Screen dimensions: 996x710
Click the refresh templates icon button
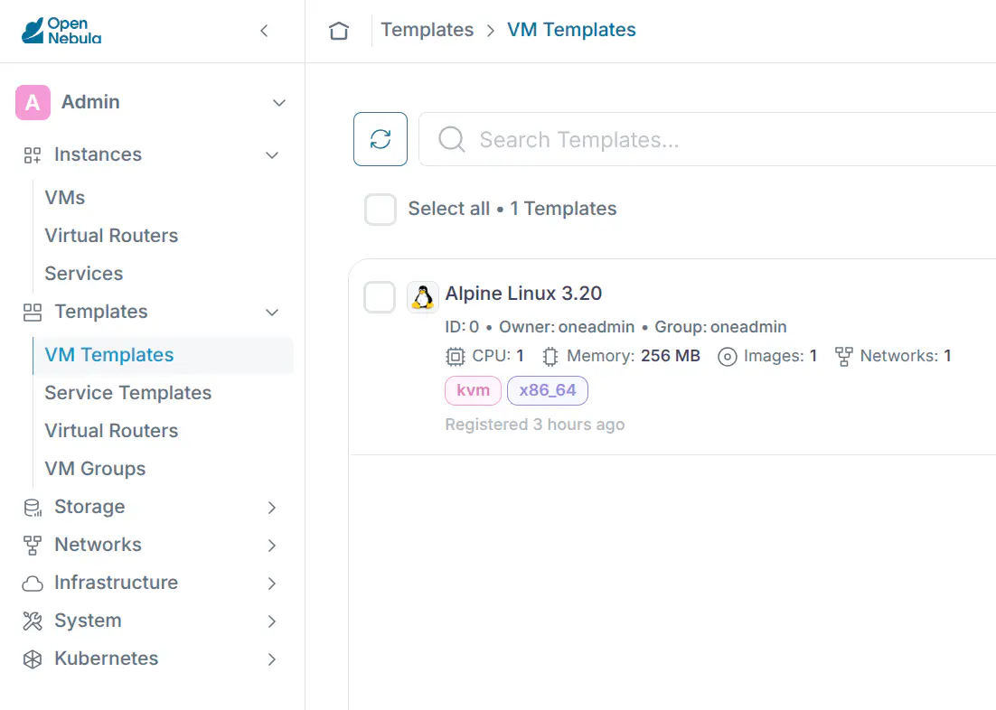coord(380,139)
